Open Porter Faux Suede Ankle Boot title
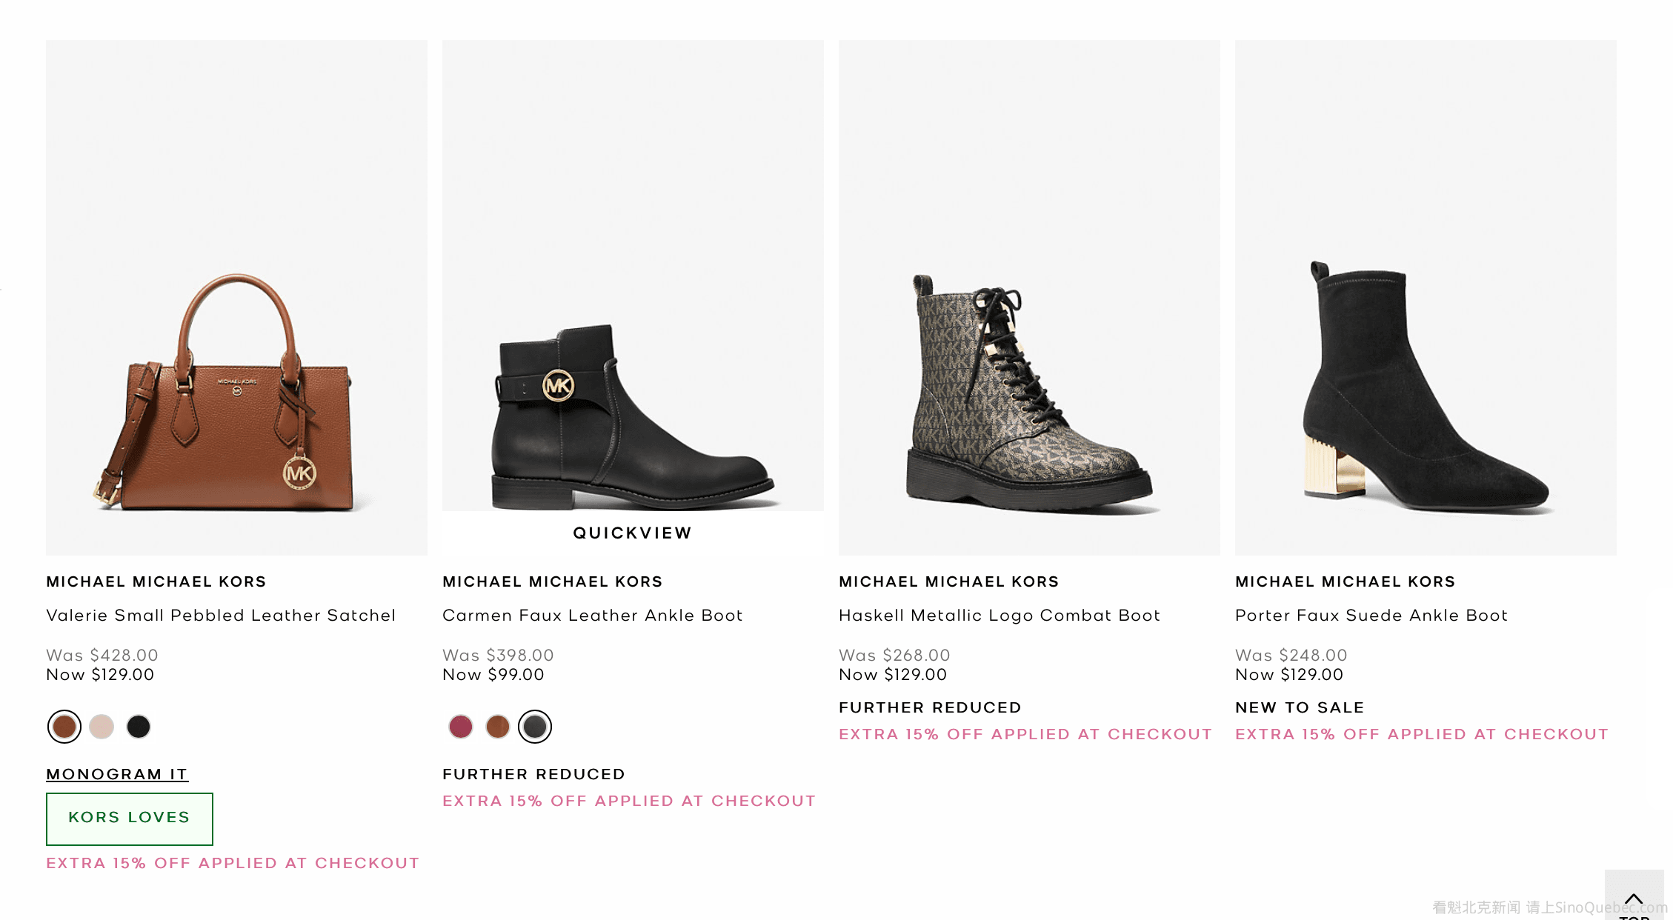This screenshot has width=1673, height=920. 1371,616
